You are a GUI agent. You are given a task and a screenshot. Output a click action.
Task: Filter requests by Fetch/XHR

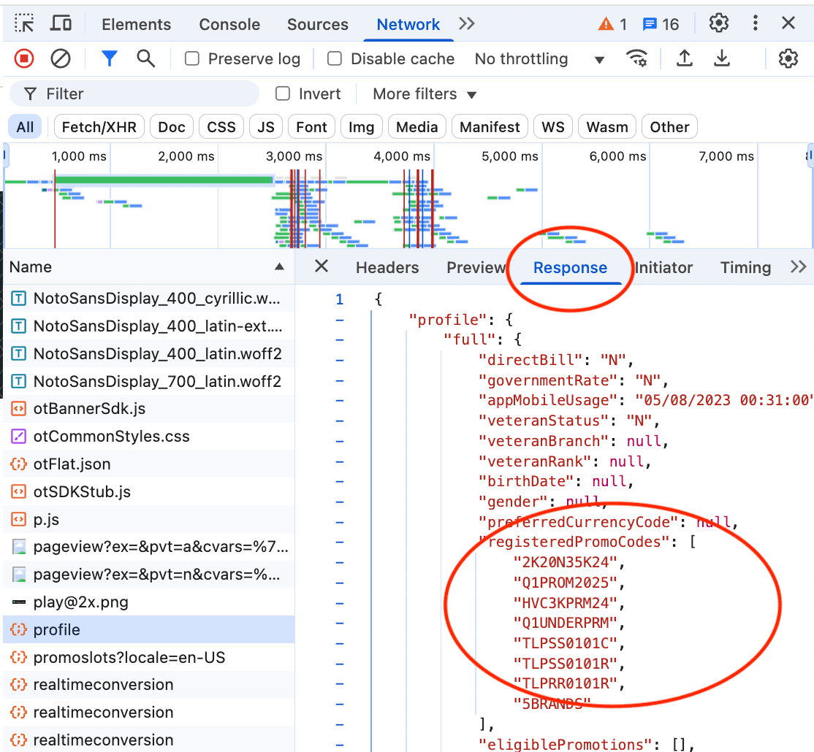[x=99, y=127]
